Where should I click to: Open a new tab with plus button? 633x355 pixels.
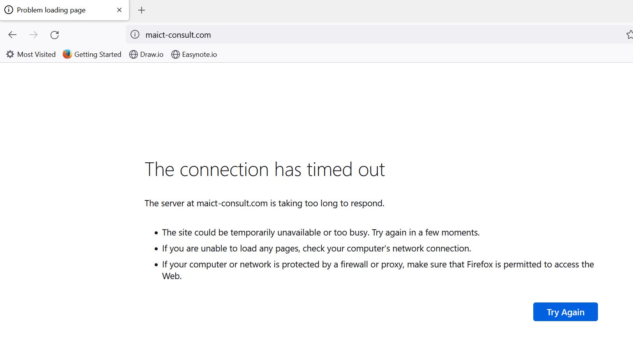coord(142,10)
